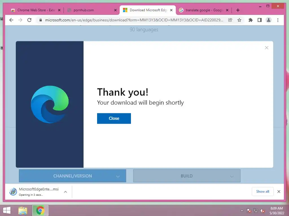Click the 'Thank you!' heading
The height and width of the screenshot is (216, 289).
123,92
